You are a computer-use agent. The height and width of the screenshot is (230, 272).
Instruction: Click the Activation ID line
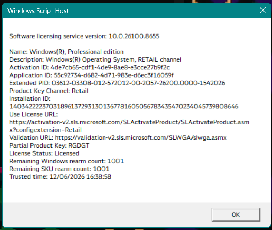(x=89, y=67)
